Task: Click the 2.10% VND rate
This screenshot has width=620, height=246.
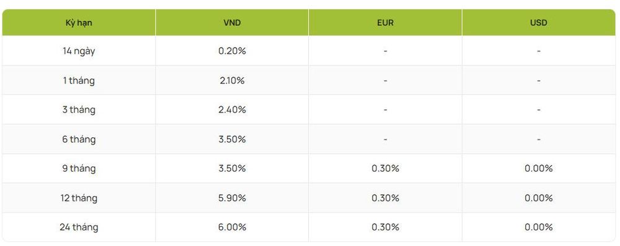Action: tap(232, 80)
